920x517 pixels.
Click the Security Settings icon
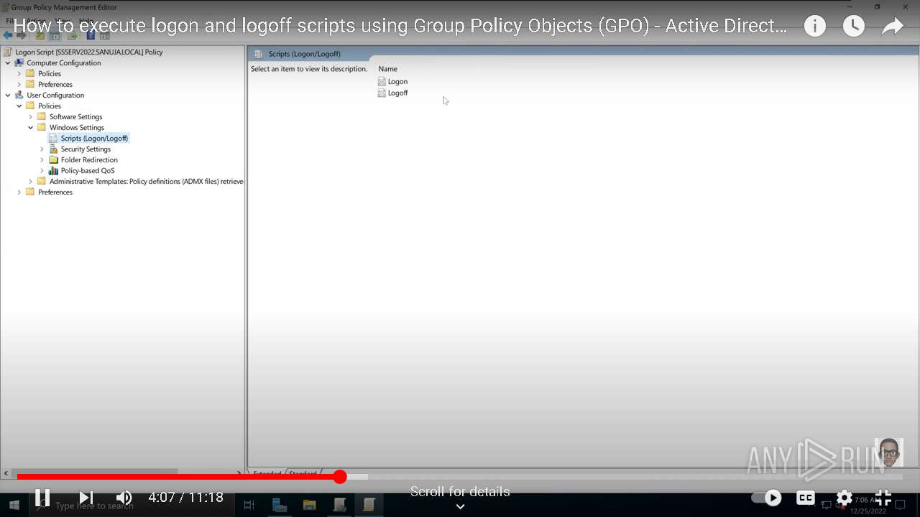coord(53,149)
